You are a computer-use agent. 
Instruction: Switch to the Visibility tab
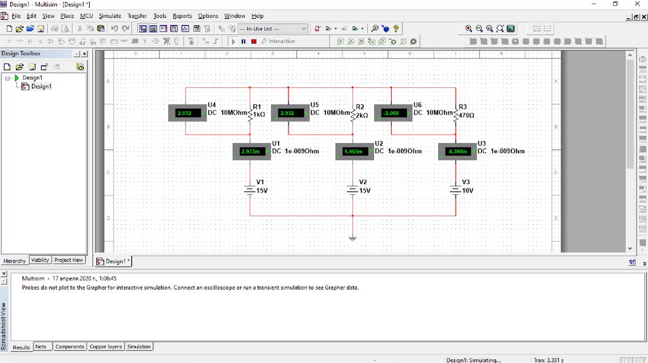point(40,260)
